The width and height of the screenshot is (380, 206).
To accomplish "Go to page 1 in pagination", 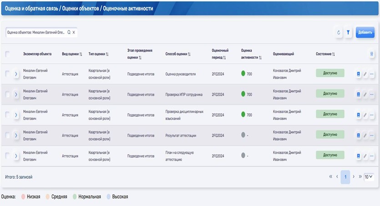I will coord(345,176).
